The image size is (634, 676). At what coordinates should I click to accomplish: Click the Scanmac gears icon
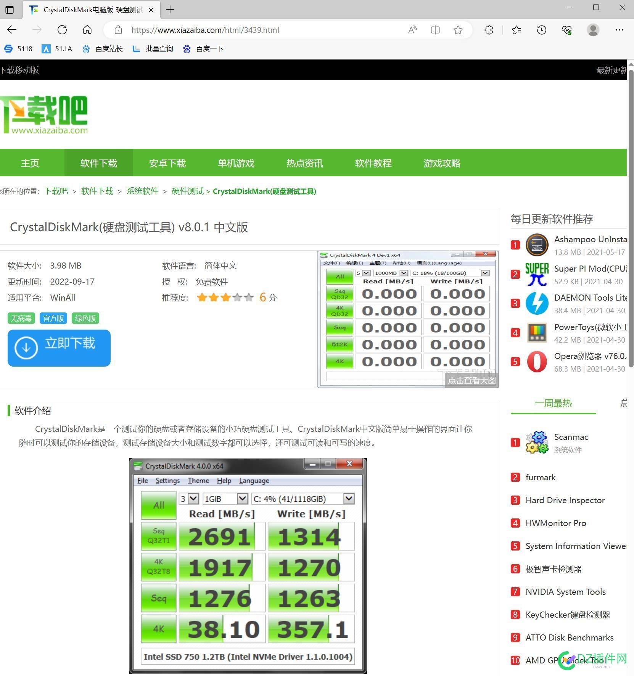(x=537, y=443)
